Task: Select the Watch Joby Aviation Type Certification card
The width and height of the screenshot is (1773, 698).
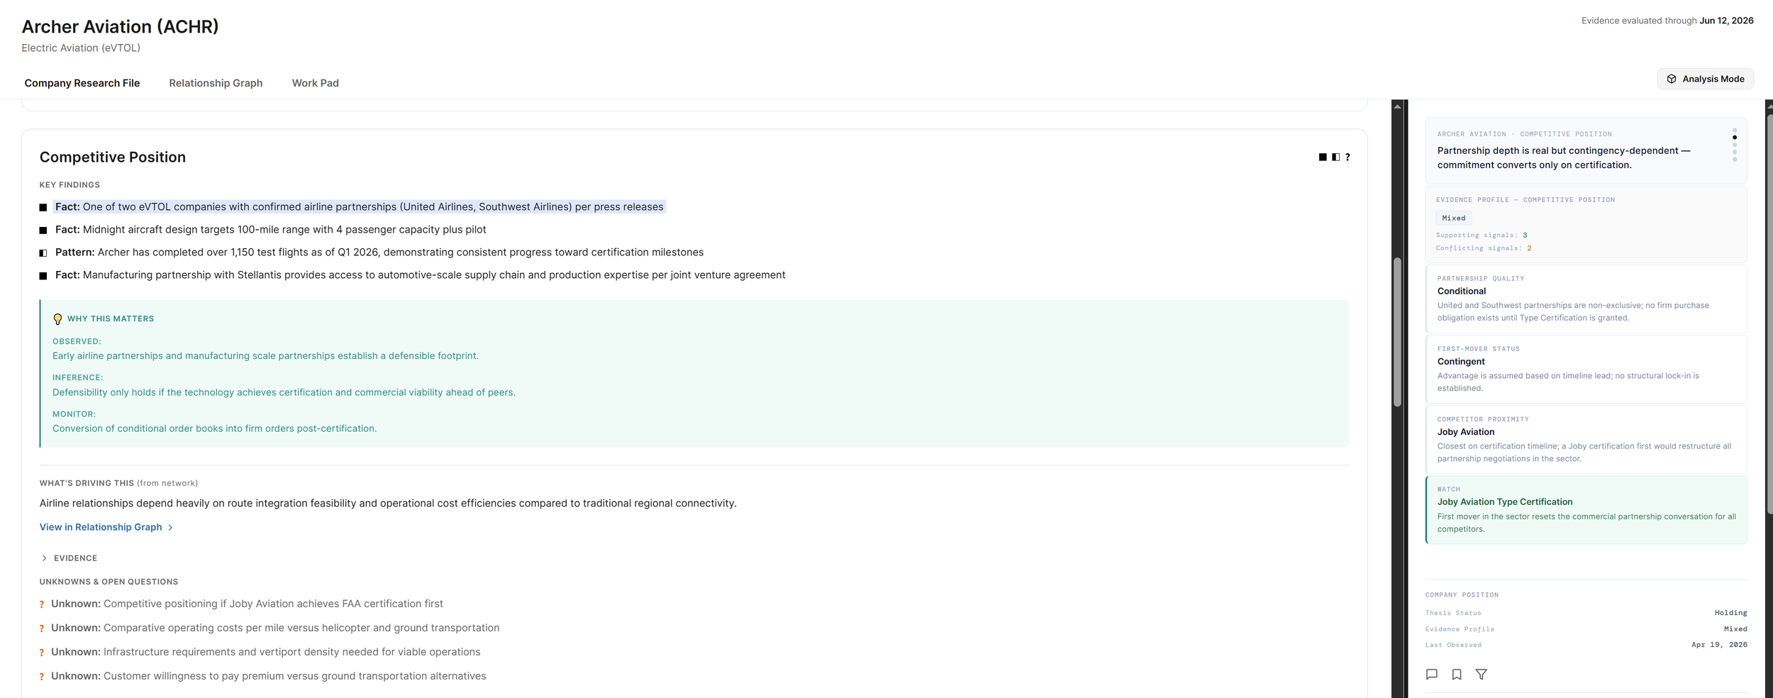Action: click(x=1586, y=509)
